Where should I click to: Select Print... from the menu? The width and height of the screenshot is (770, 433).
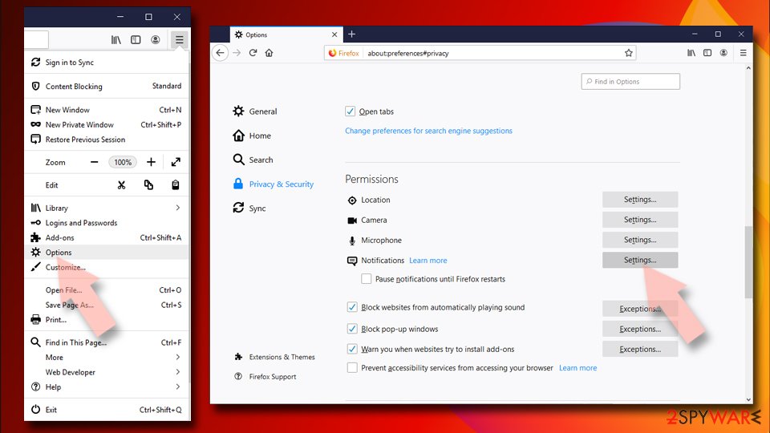point(107,320)
